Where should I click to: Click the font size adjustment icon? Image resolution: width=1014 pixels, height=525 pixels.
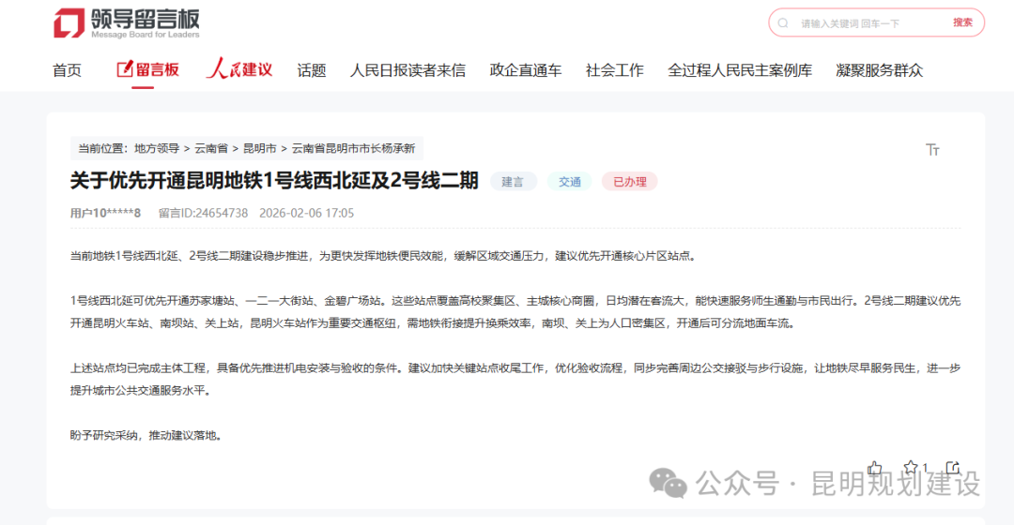point(932,150)
